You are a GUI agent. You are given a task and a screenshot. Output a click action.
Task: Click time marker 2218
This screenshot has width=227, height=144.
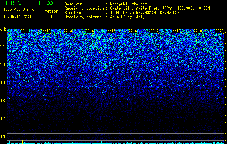pyautogui.click(x=176, y=31)
